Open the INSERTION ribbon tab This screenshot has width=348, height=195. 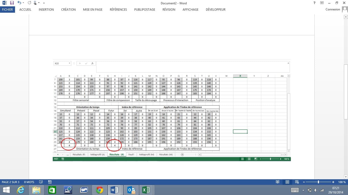click(46, 9)
